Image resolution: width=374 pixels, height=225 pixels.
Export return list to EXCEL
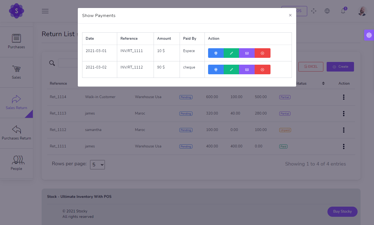pyautogui.click(x=311, y=67)
